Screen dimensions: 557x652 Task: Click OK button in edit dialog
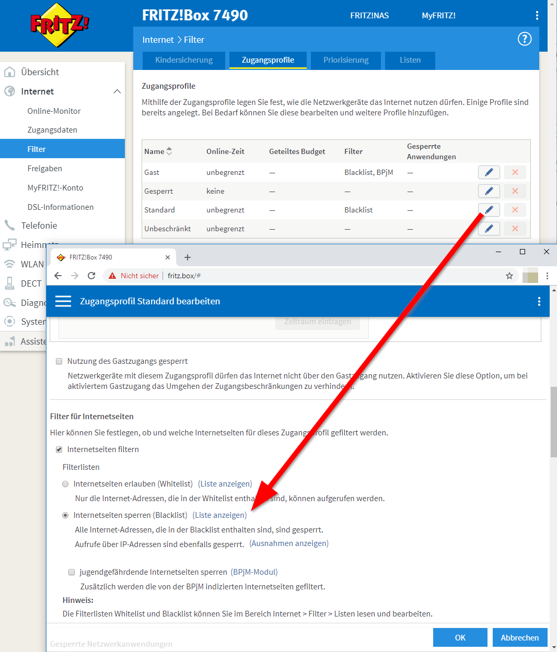460,637
